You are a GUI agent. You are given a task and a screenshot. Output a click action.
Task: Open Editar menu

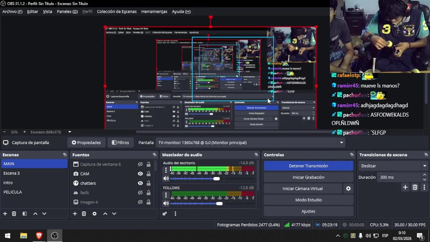pyautogui.click(x=33, y=11)
